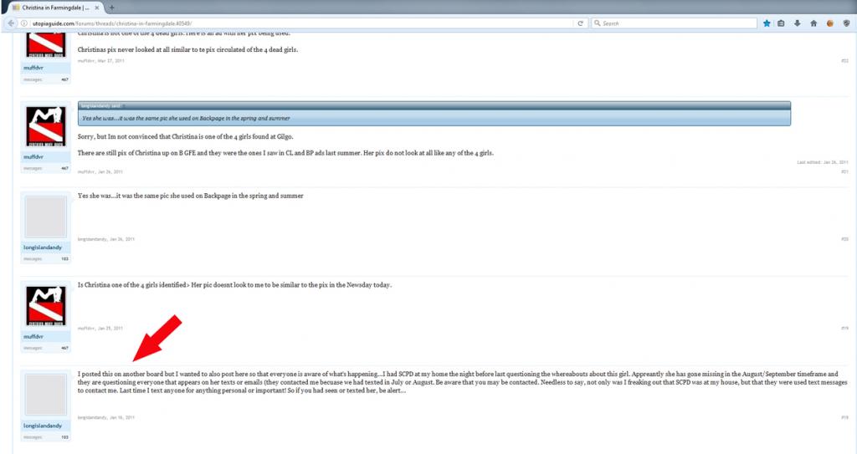Bookmark this page with the star icon
The height and width of the screenshot is (454, 857).
click(767, 23)
